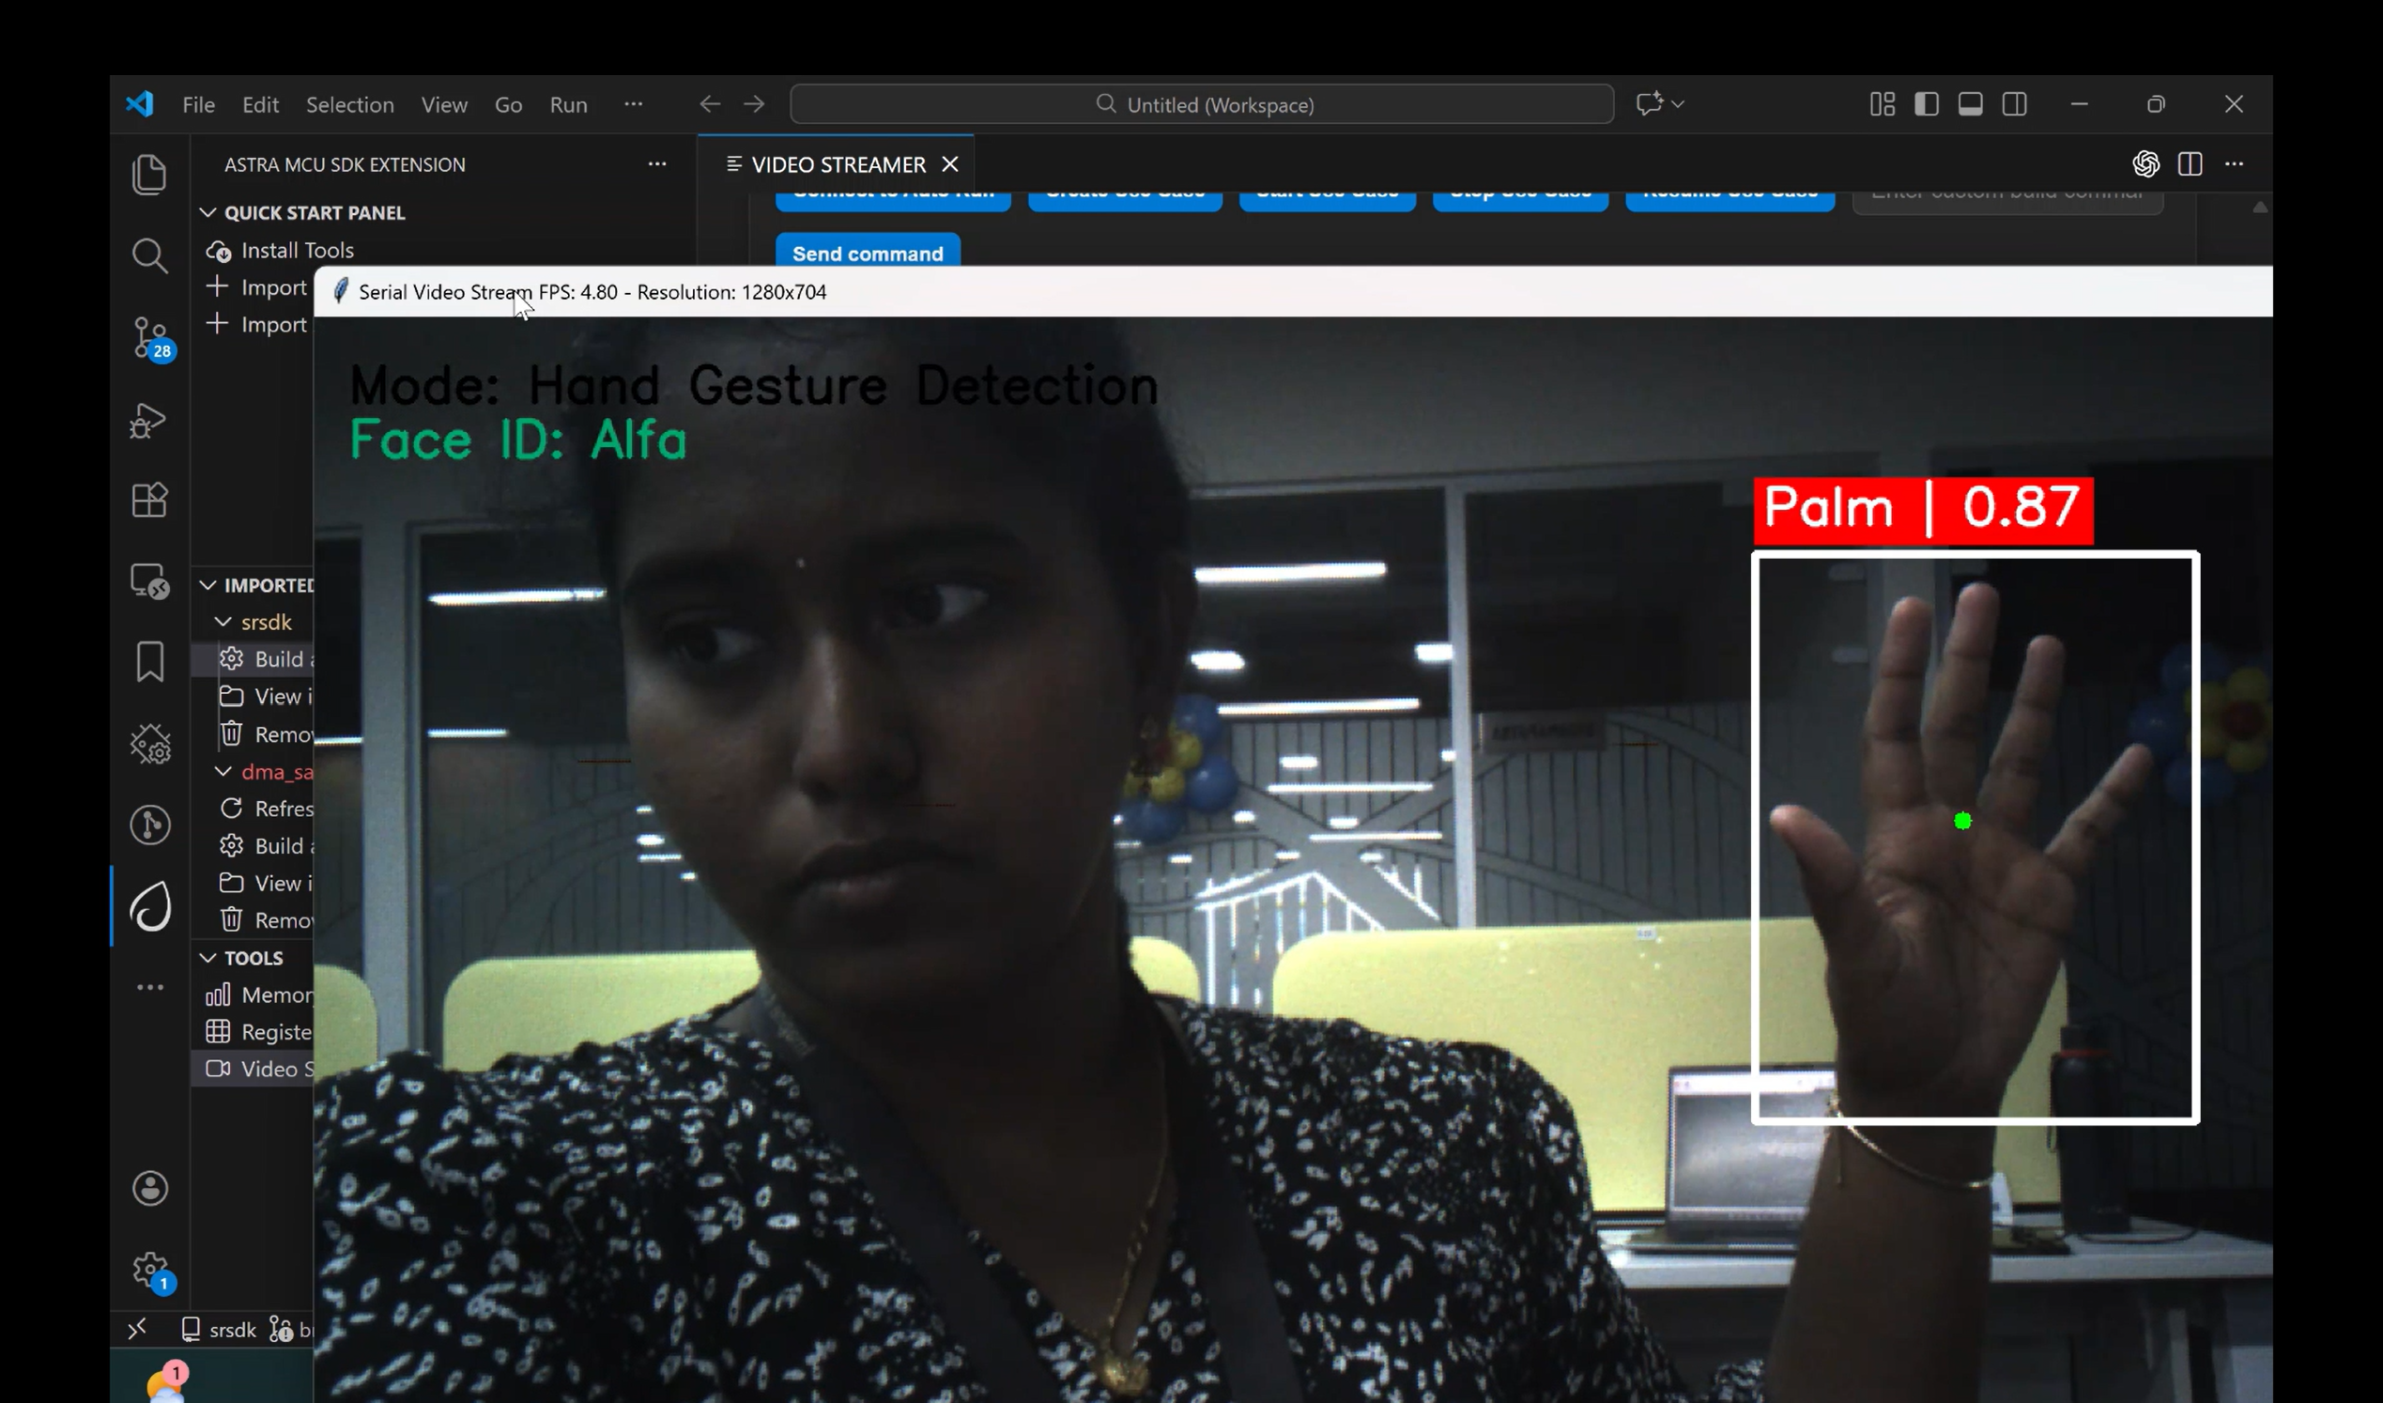The image size is (2383, 1403).
Task: Collapse the QUICK START PANEL section
Action: coord(208,213)
